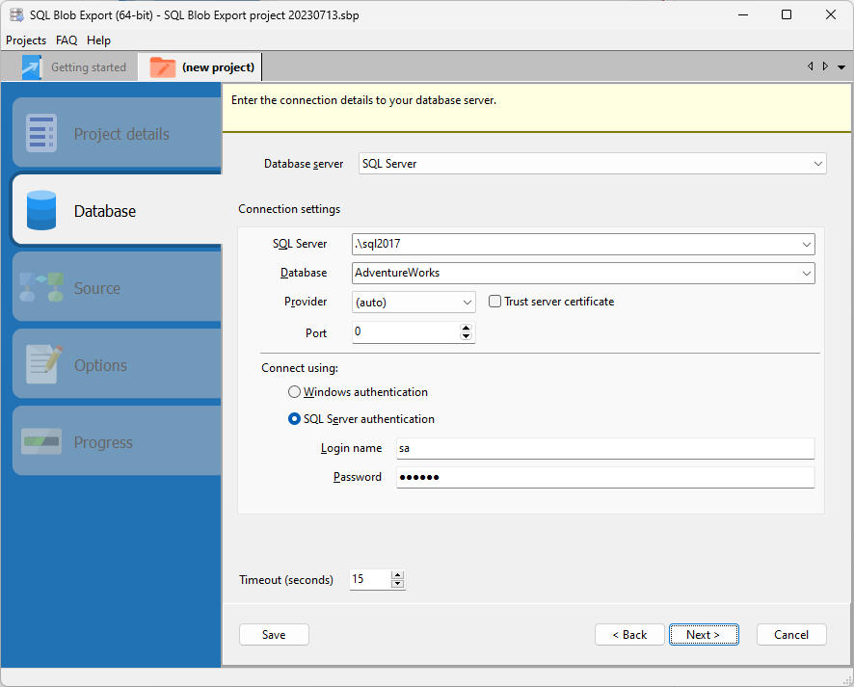Click the SQL Blob Export title bar icon
854x687 pixels.
click(x=15, y=14)
